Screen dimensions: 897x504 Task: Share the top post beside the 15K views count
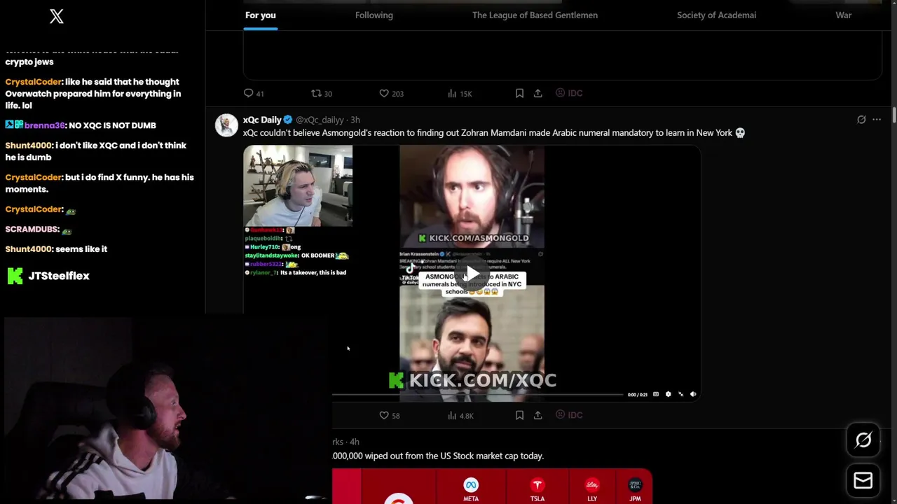537,93
